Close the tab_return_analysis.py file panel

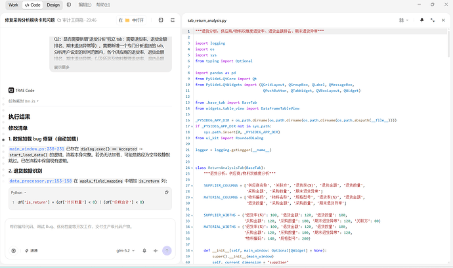[443, 20]
